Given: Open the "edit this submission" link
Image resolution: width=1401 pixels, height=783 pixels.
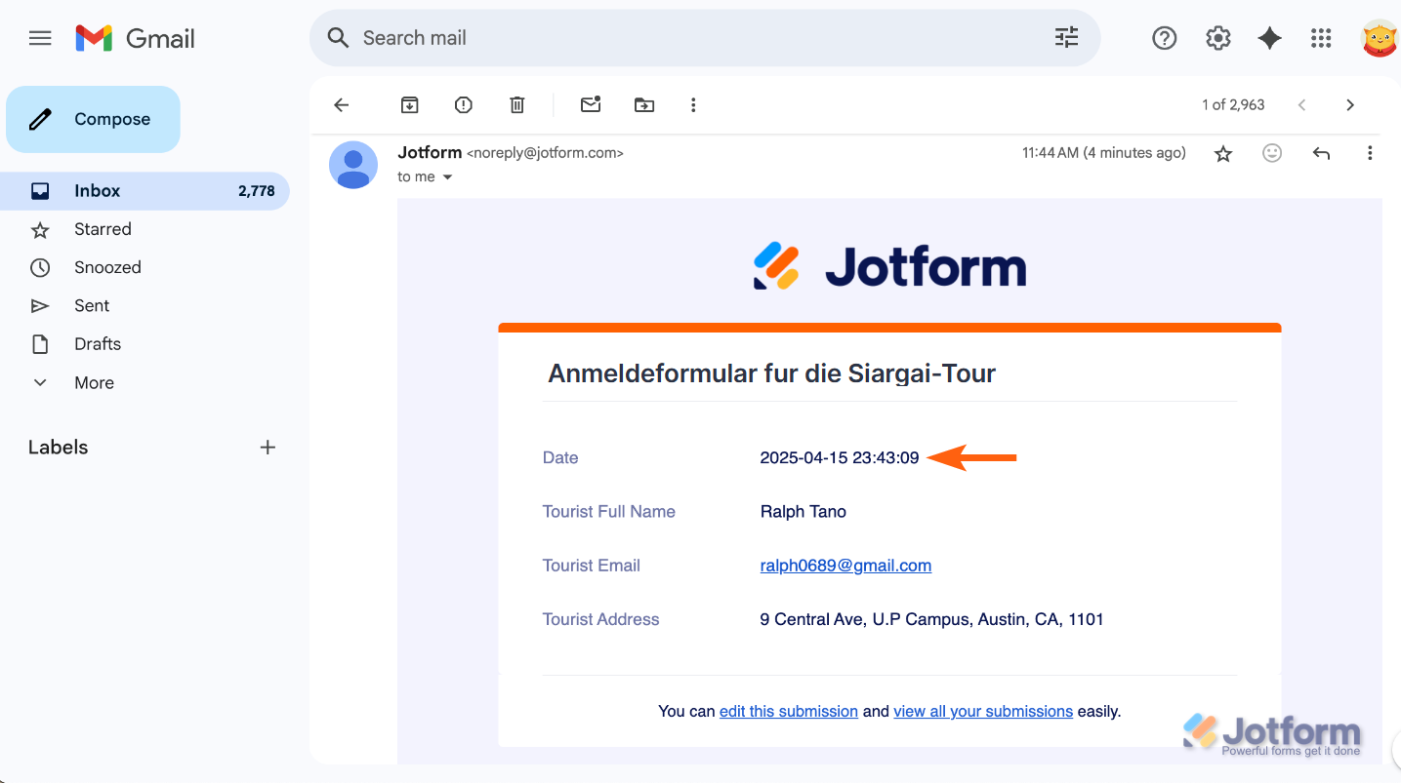Looking at the screenshot, I should pyautogui.click(x=788, y=712).
